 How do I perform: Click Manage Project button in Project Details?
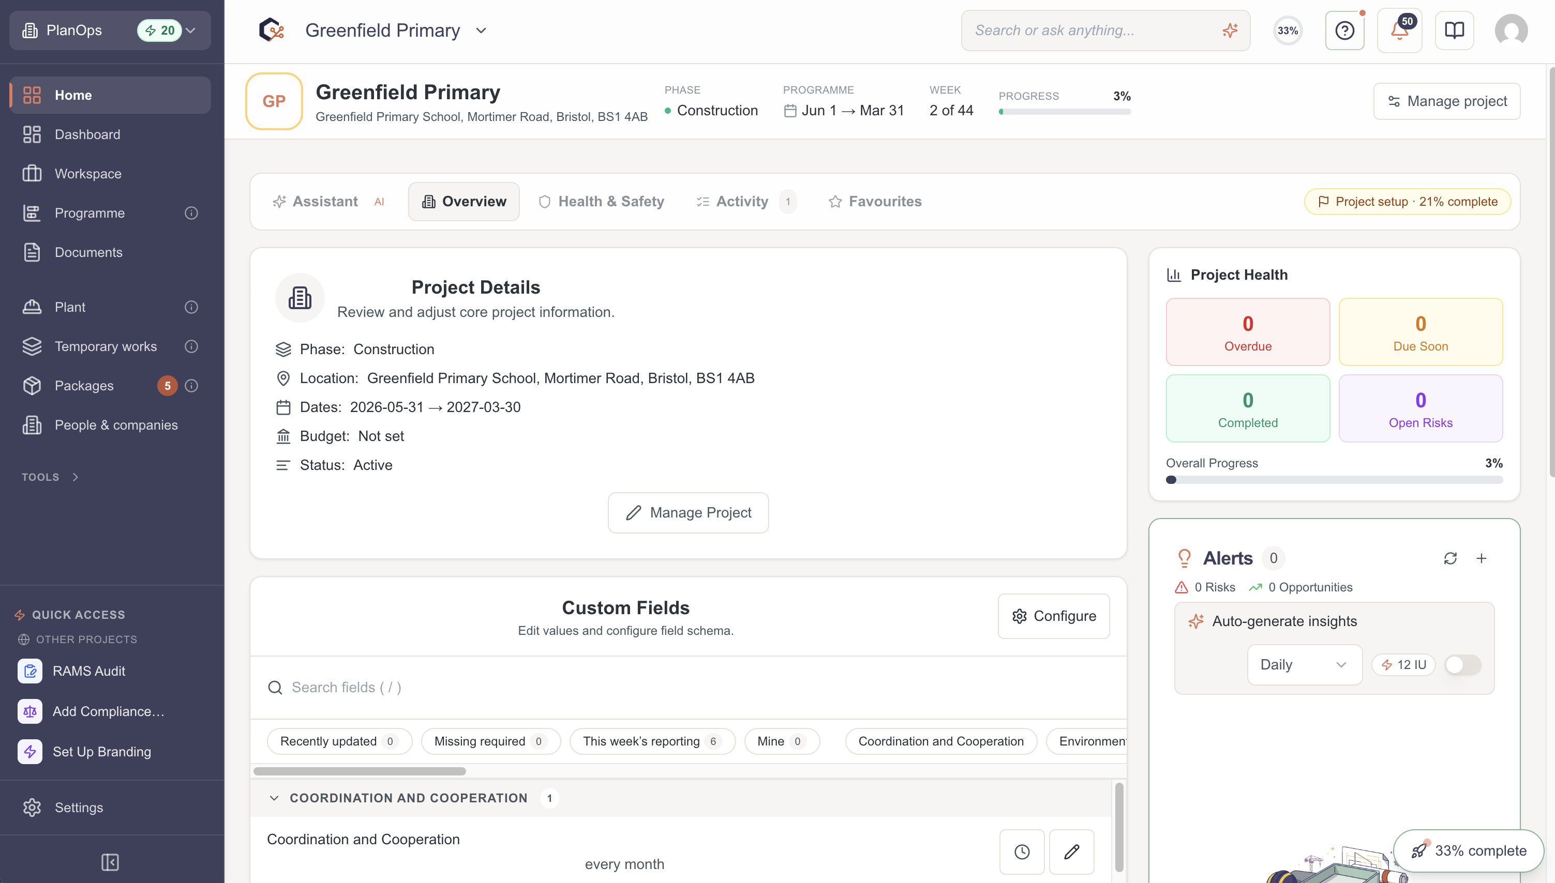tap(688, 512)
